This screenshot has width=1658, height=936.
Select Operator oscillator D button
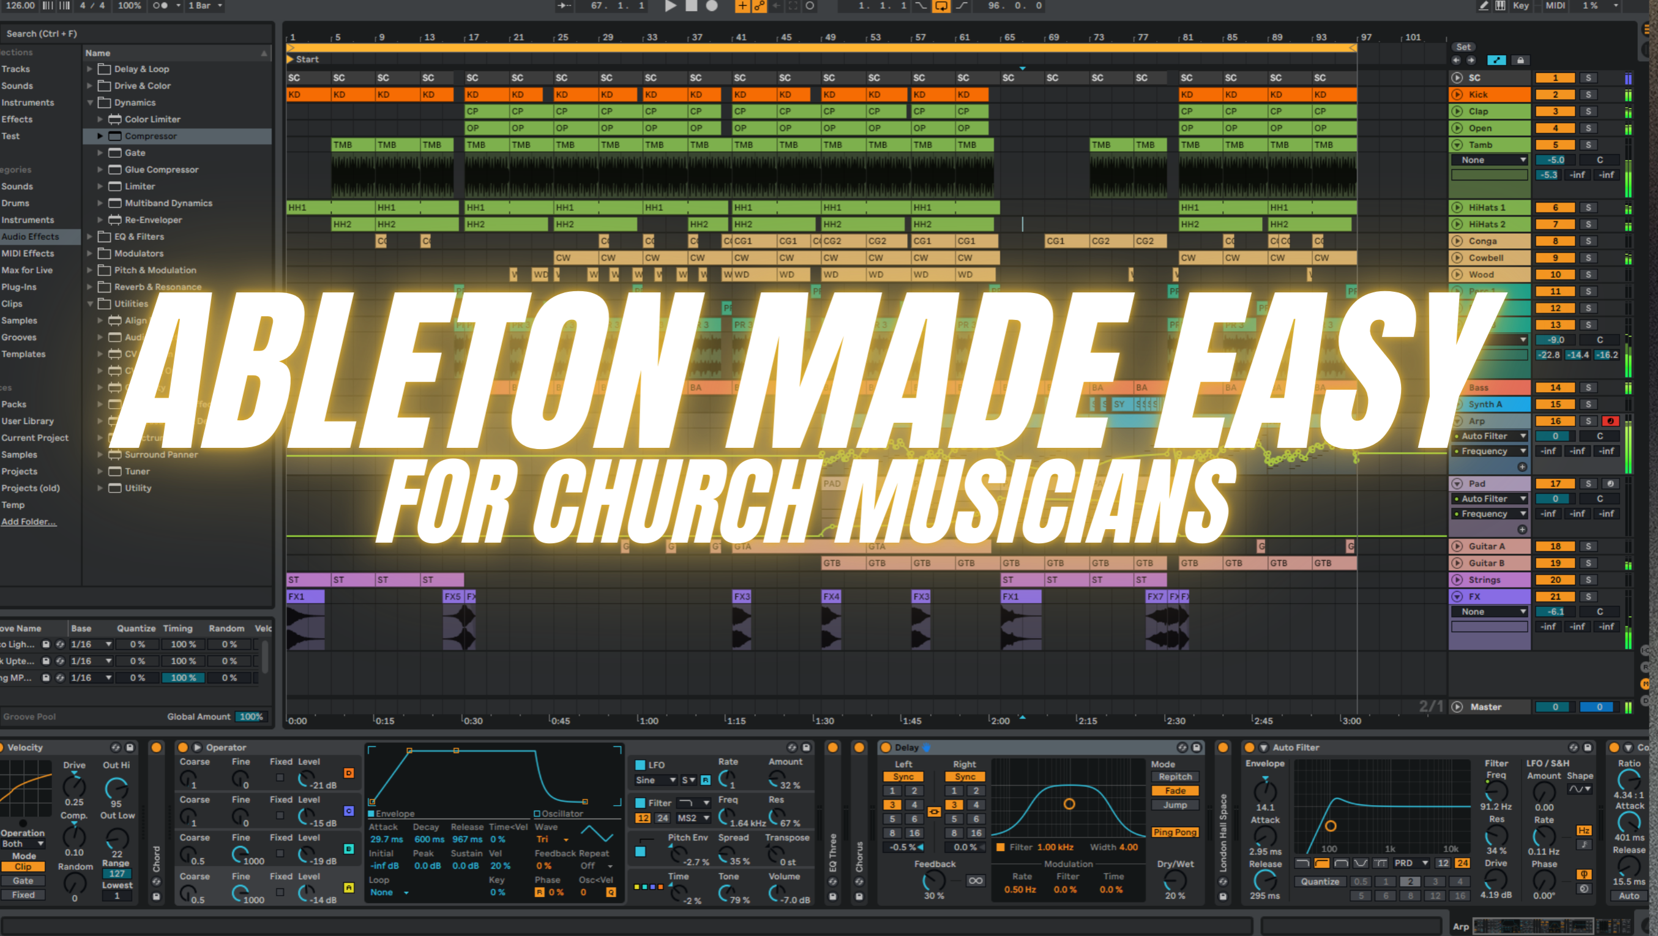coord(349,773)
